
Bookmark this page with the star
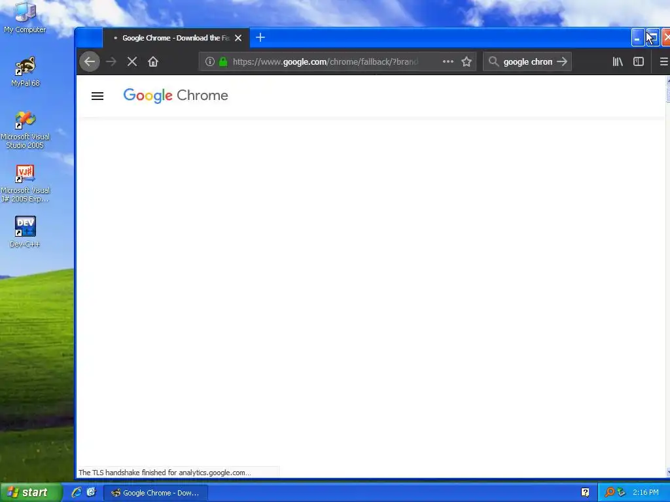[467, 62]
